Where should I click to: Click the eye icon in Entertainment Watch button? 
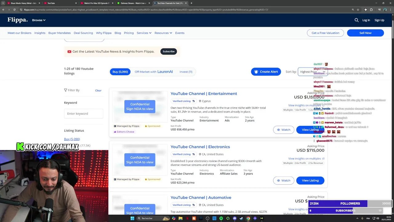coord(279,130)
